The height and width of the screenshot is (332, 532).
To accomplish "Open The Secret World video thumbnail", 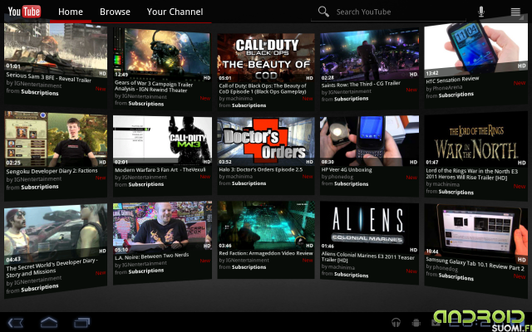I will [x=56, y=233].
